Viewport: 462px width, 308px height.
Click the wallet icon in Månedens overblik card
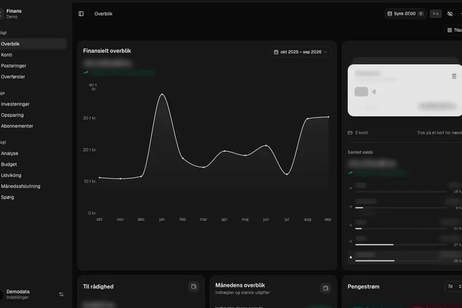tap(325, 288)
